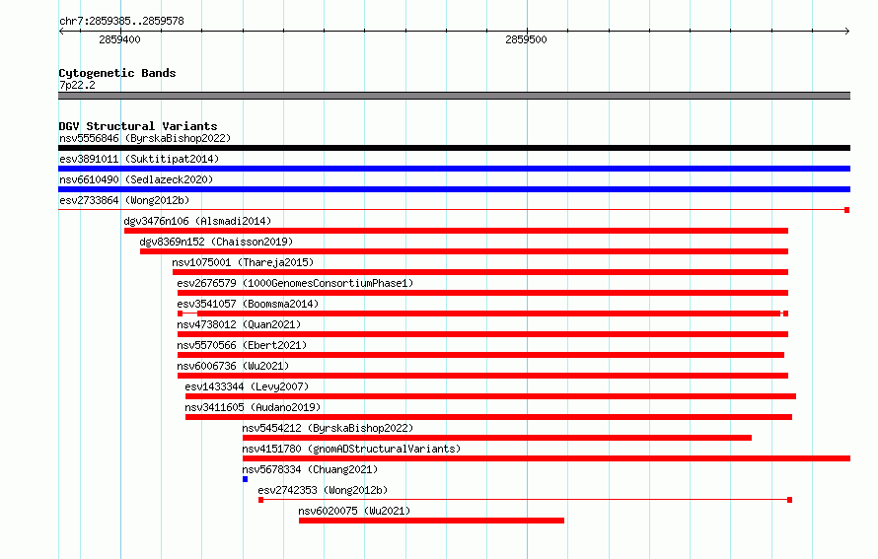The image size is (878, 559).
Task: Select the red nsv4151780 variant bar
Action: [x=547, y=458]
